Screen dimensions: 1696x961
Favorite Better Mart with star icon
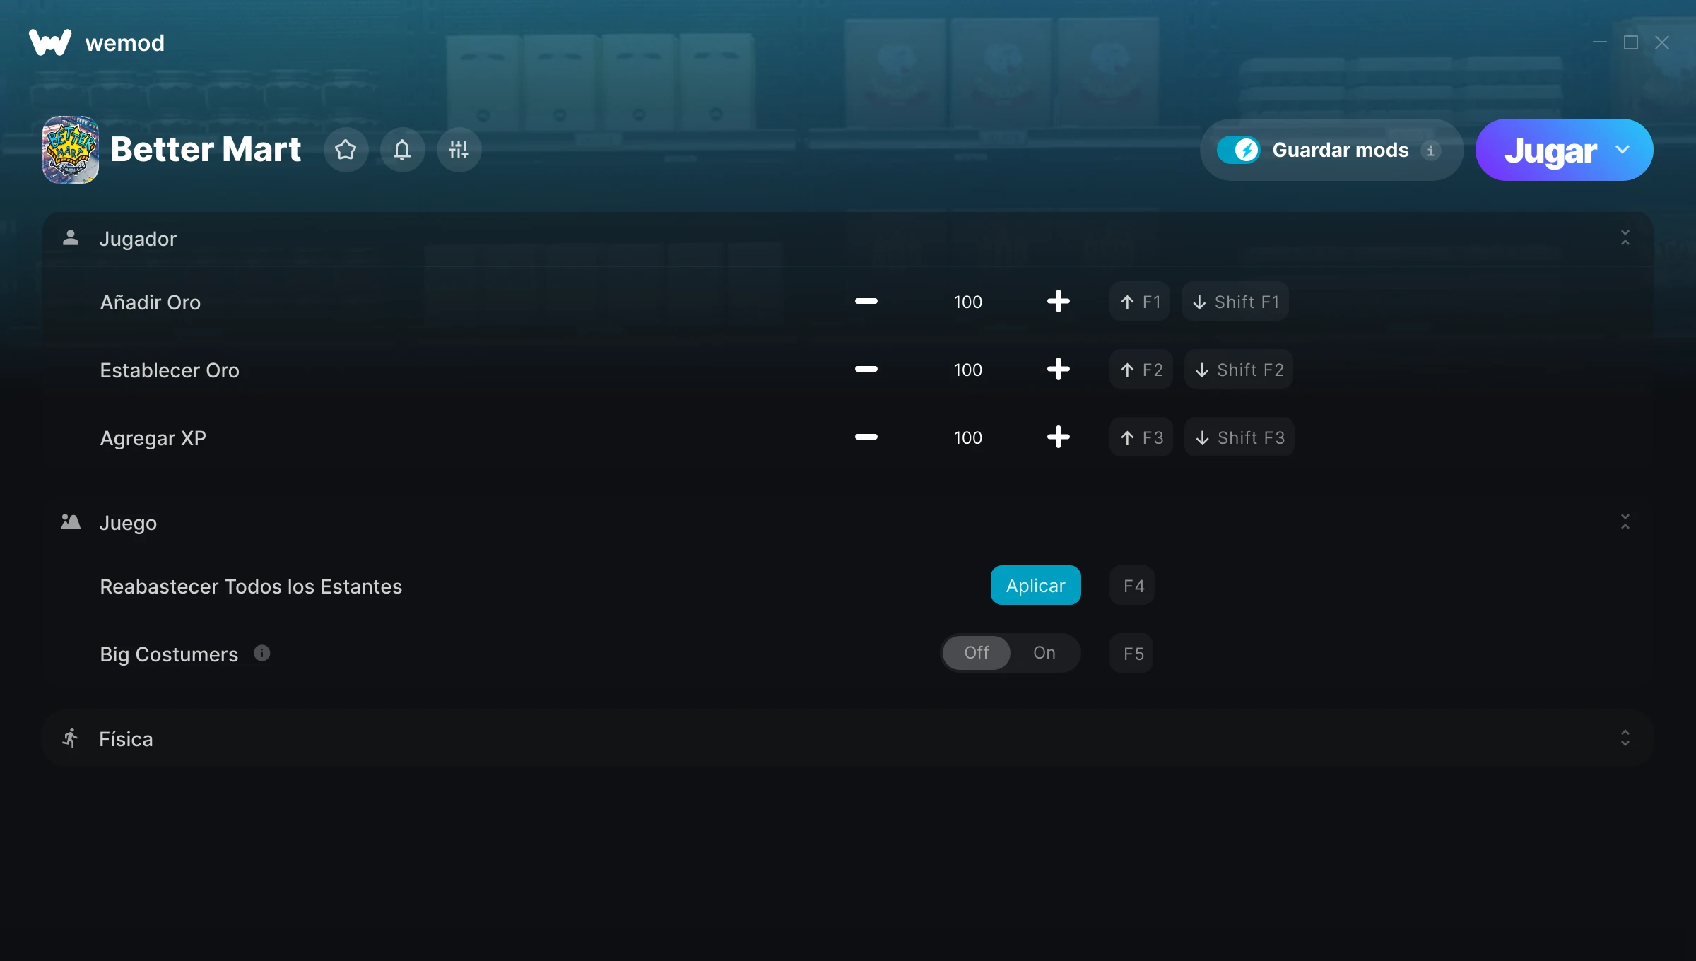pos(346,150)
